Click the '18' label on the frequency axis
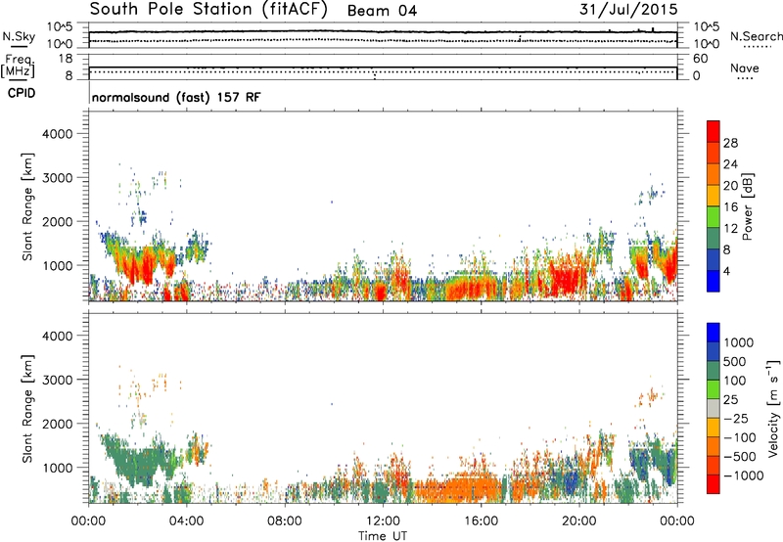783x542 pixels. tap(66, 59)
